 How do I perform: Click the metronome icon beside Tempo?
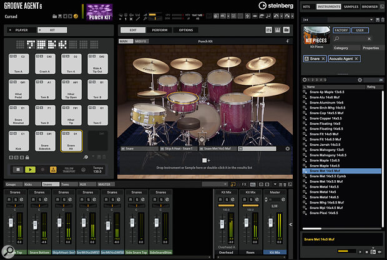[84, 170]
